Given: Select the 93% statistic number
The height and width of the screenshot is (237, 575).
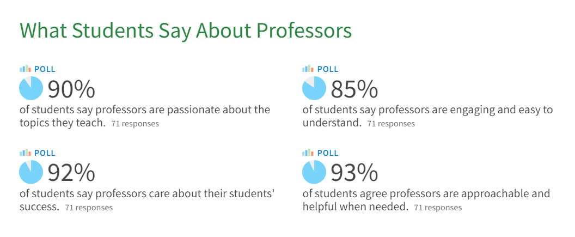Looking at the screenshot, I should [354, 173].
